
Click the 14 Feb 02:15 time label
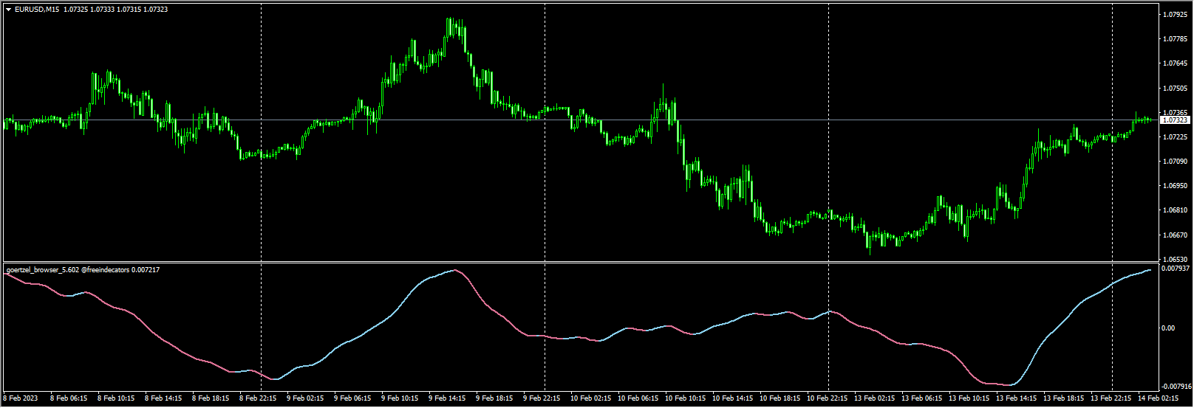[1159, 398]
